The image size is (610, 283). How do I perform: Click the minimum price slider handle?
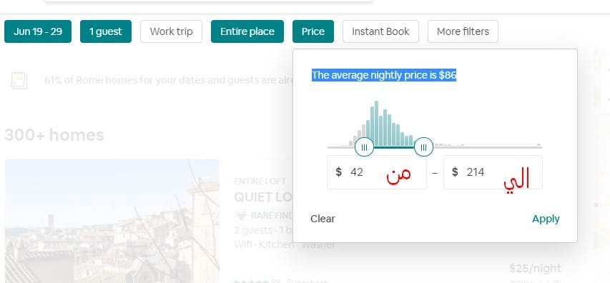pos(364,147)
